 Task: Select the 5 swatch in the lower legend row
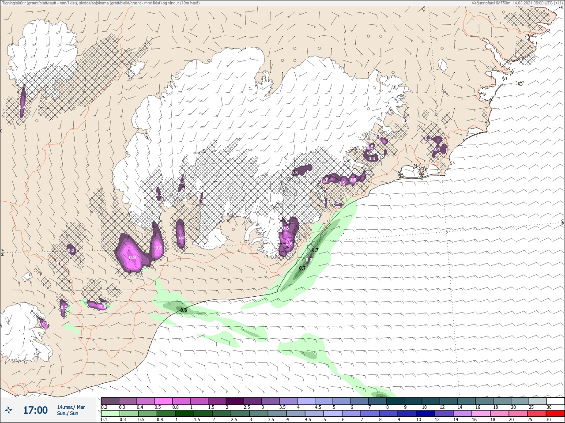click(x=333, y=414)
